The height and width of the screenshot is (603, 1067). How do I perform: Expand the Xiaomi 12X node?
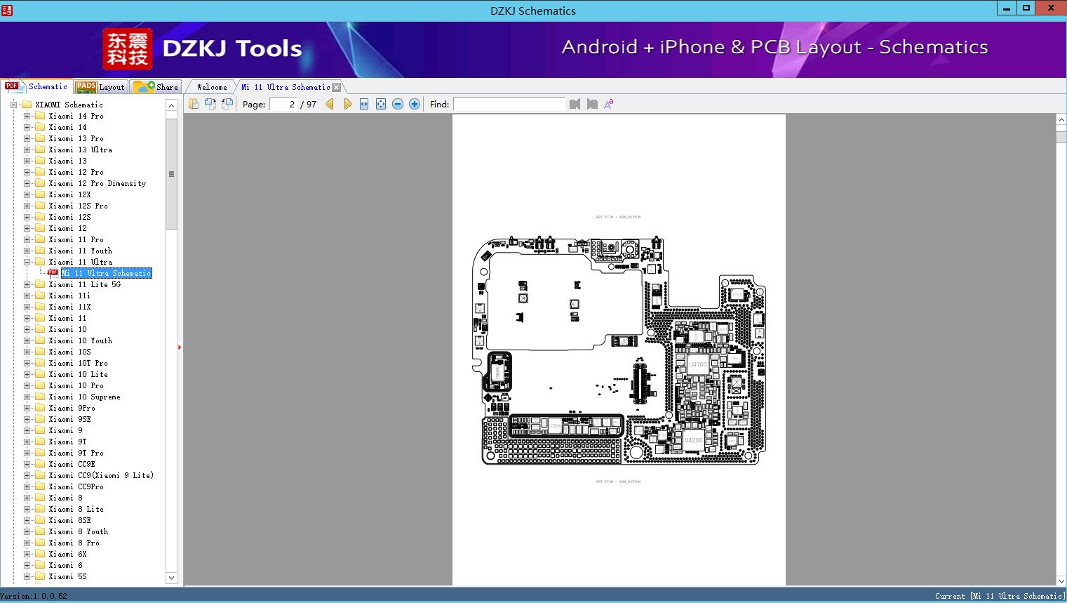(x=27, y=194)
